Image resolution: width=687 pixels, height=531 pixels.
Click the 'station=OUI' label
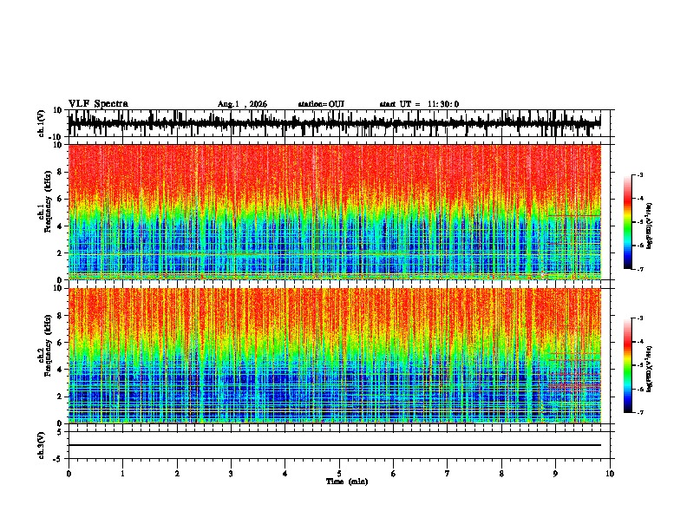[321, 104]
